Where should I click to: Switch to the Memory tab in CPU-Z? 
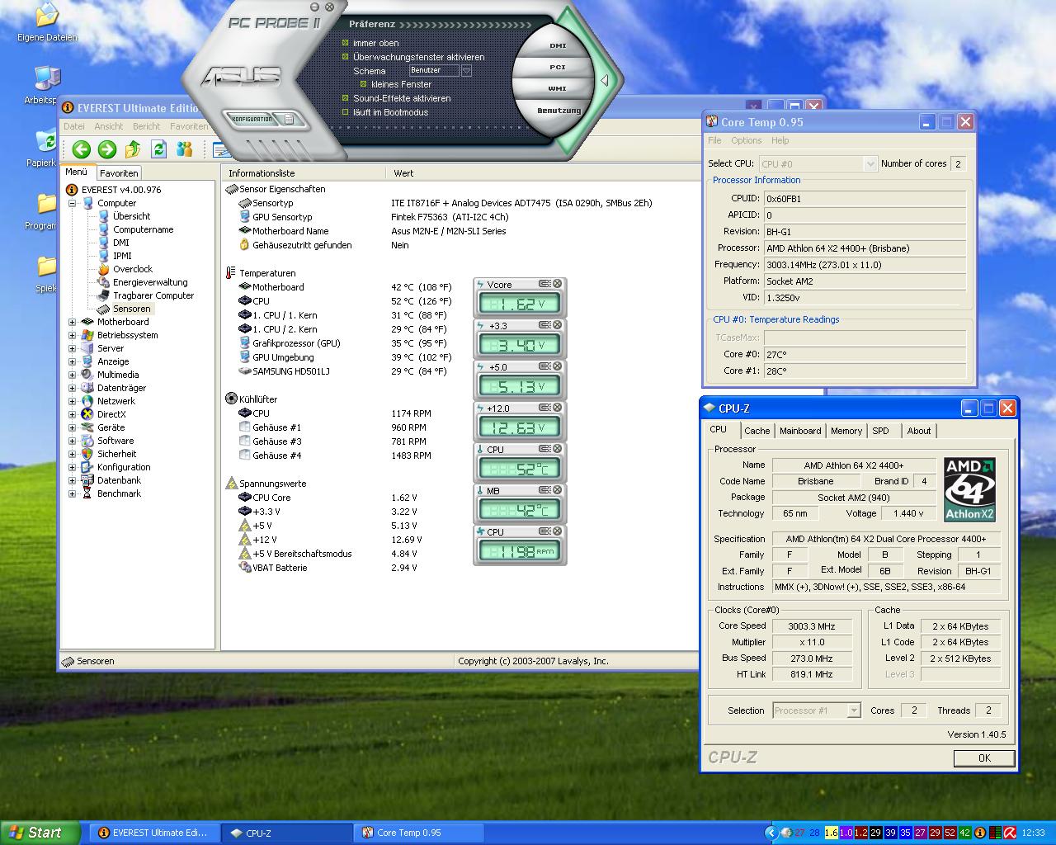tap(846, 431)
